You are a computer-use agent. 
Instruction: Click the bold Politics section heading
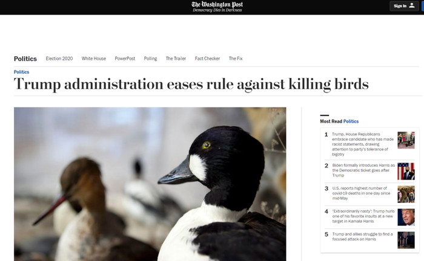[25, 59]
